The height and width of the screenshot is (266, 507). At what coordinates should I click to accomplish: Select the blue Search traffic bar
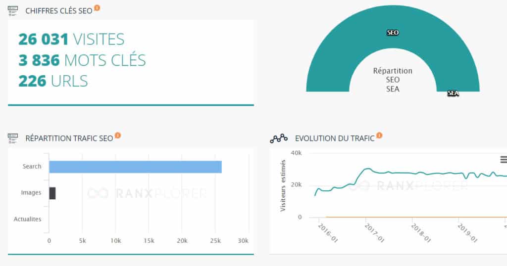(136, 167)
